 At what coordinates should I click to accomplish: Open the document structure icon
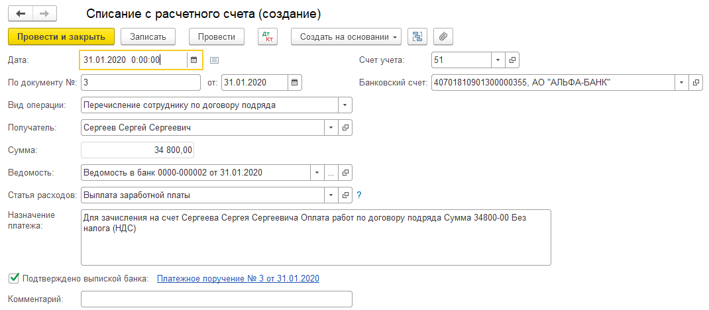click(x=417, y=36)
